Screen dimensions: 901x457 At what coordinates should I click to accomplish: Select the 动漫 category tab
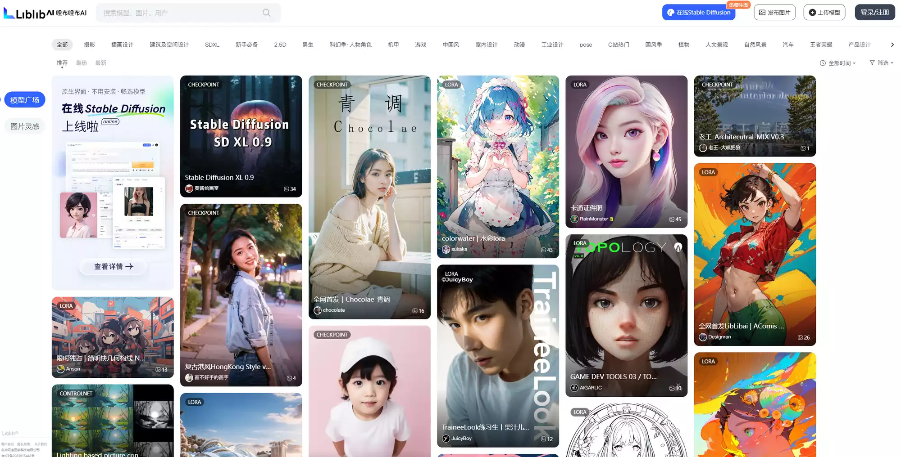(519, 45)
